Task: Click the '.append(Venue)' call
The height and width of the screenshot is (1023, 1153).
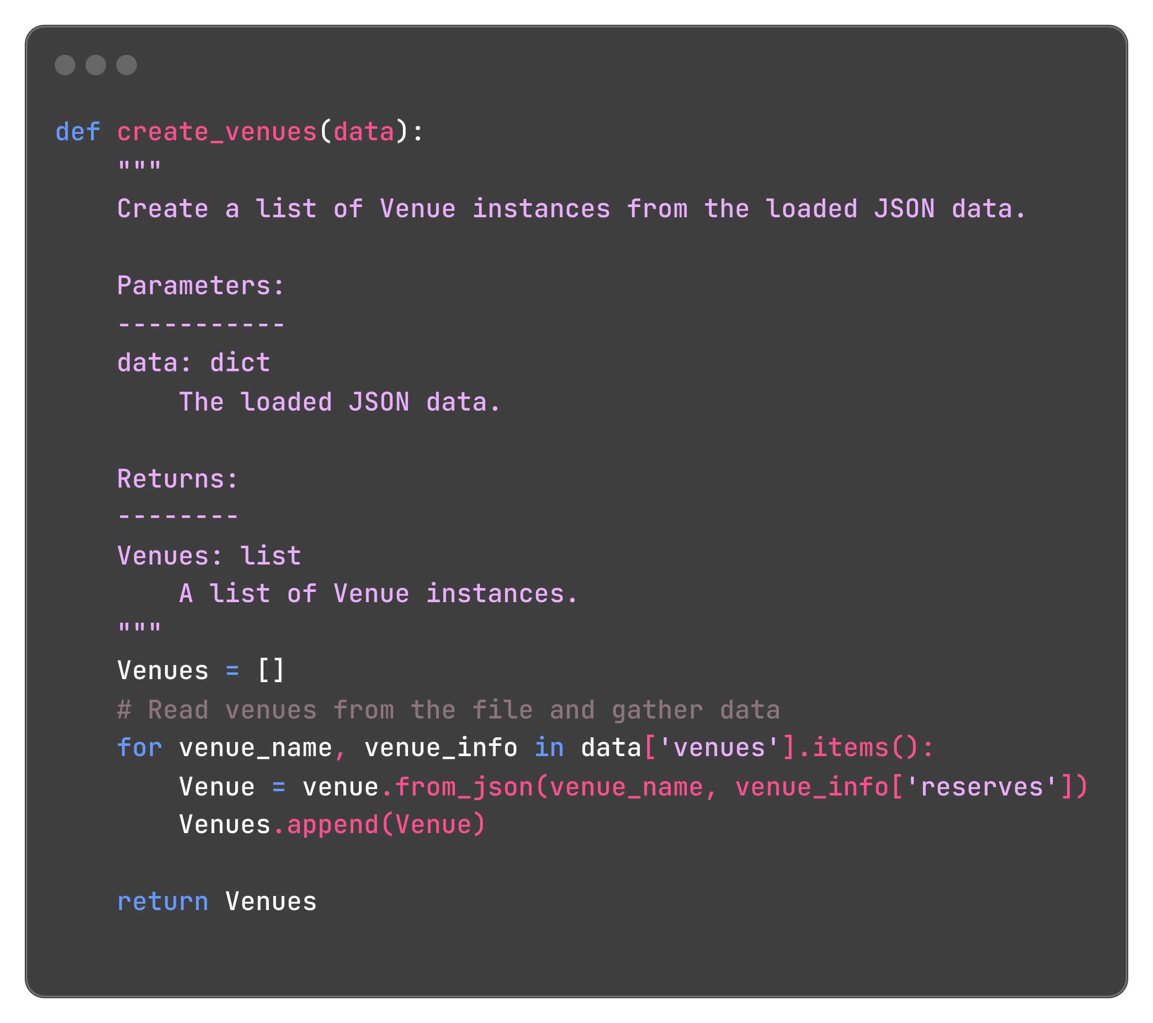Action: click(x=379, y=825)
